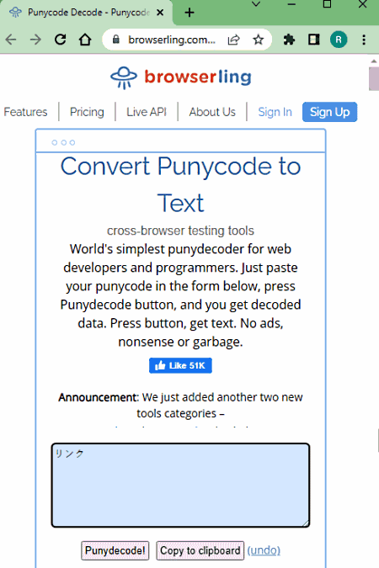
Task: Click Copy to clipboard button
Action: click(x=200, y=550)
